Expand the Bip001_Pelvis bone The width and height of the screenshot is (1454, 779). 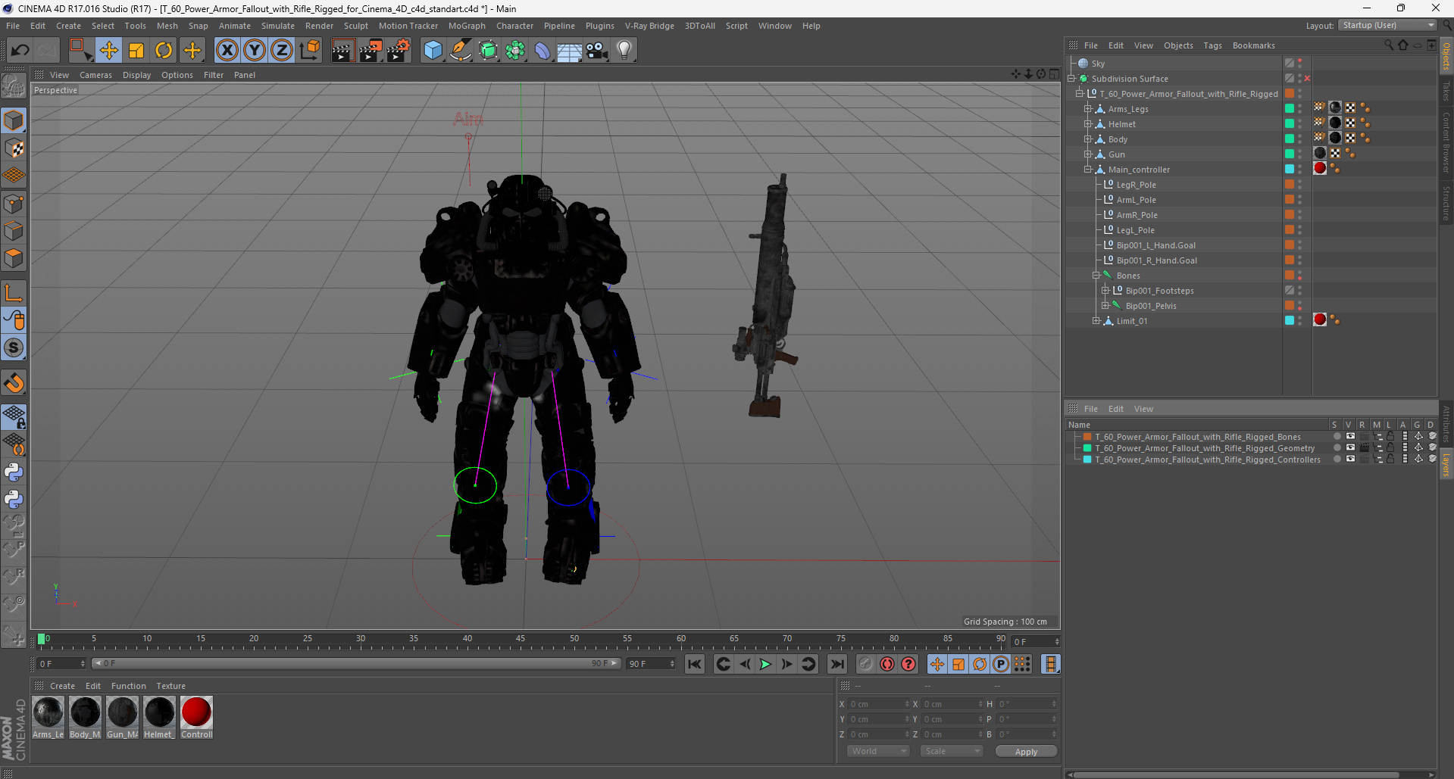coord(1105,306)
